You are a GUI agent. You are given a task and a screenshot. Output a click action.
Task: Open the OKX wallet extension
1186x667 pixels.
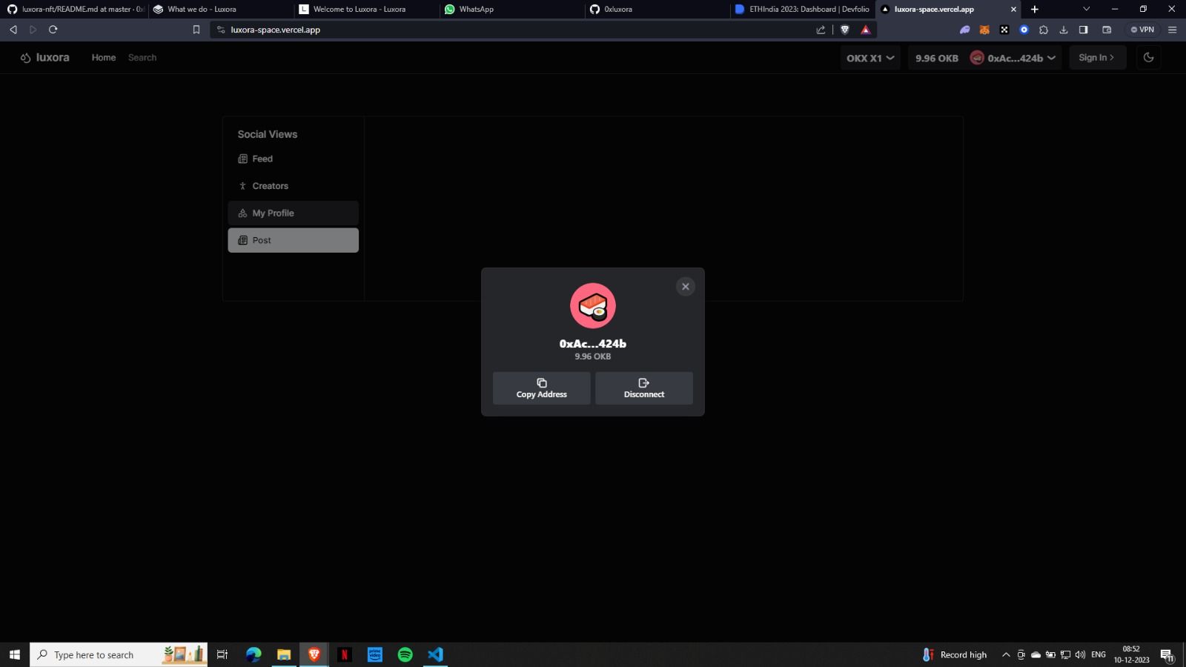1004,30
